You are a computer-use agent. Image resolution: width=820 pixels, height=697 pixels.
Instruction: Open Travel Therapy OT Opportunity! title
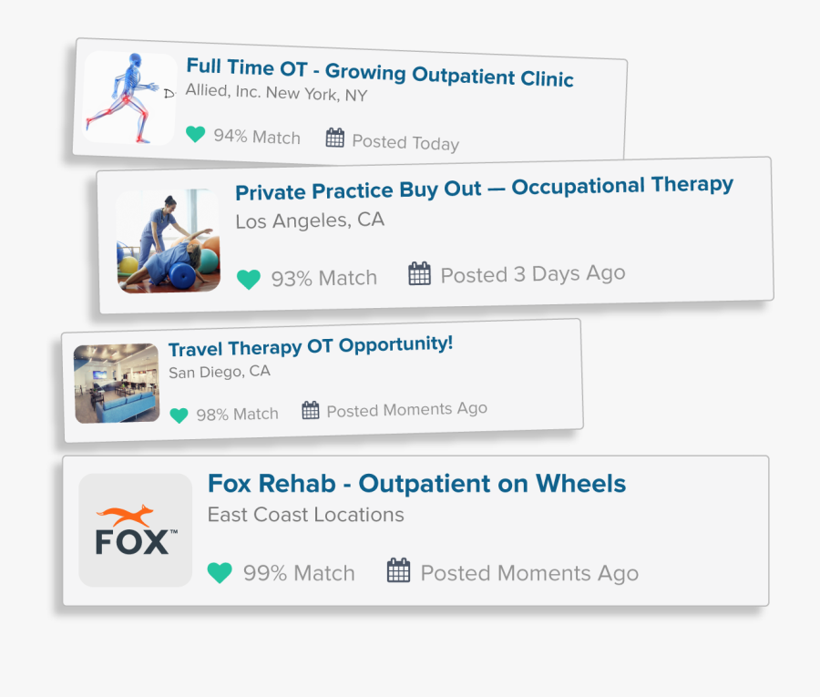[x=311, y=346]
